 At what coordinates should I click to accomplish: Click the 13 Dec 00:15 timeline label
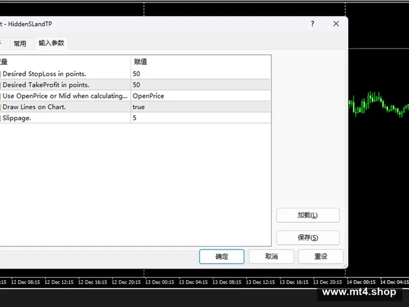click(x=160, y=282)
